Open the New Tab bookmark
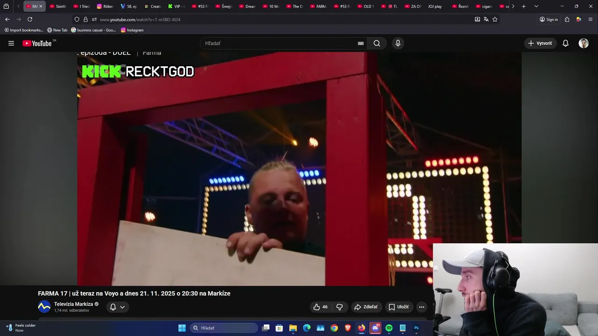Image resolution: width=598 pixels, height=336 pixels. [x=57, y=30]
